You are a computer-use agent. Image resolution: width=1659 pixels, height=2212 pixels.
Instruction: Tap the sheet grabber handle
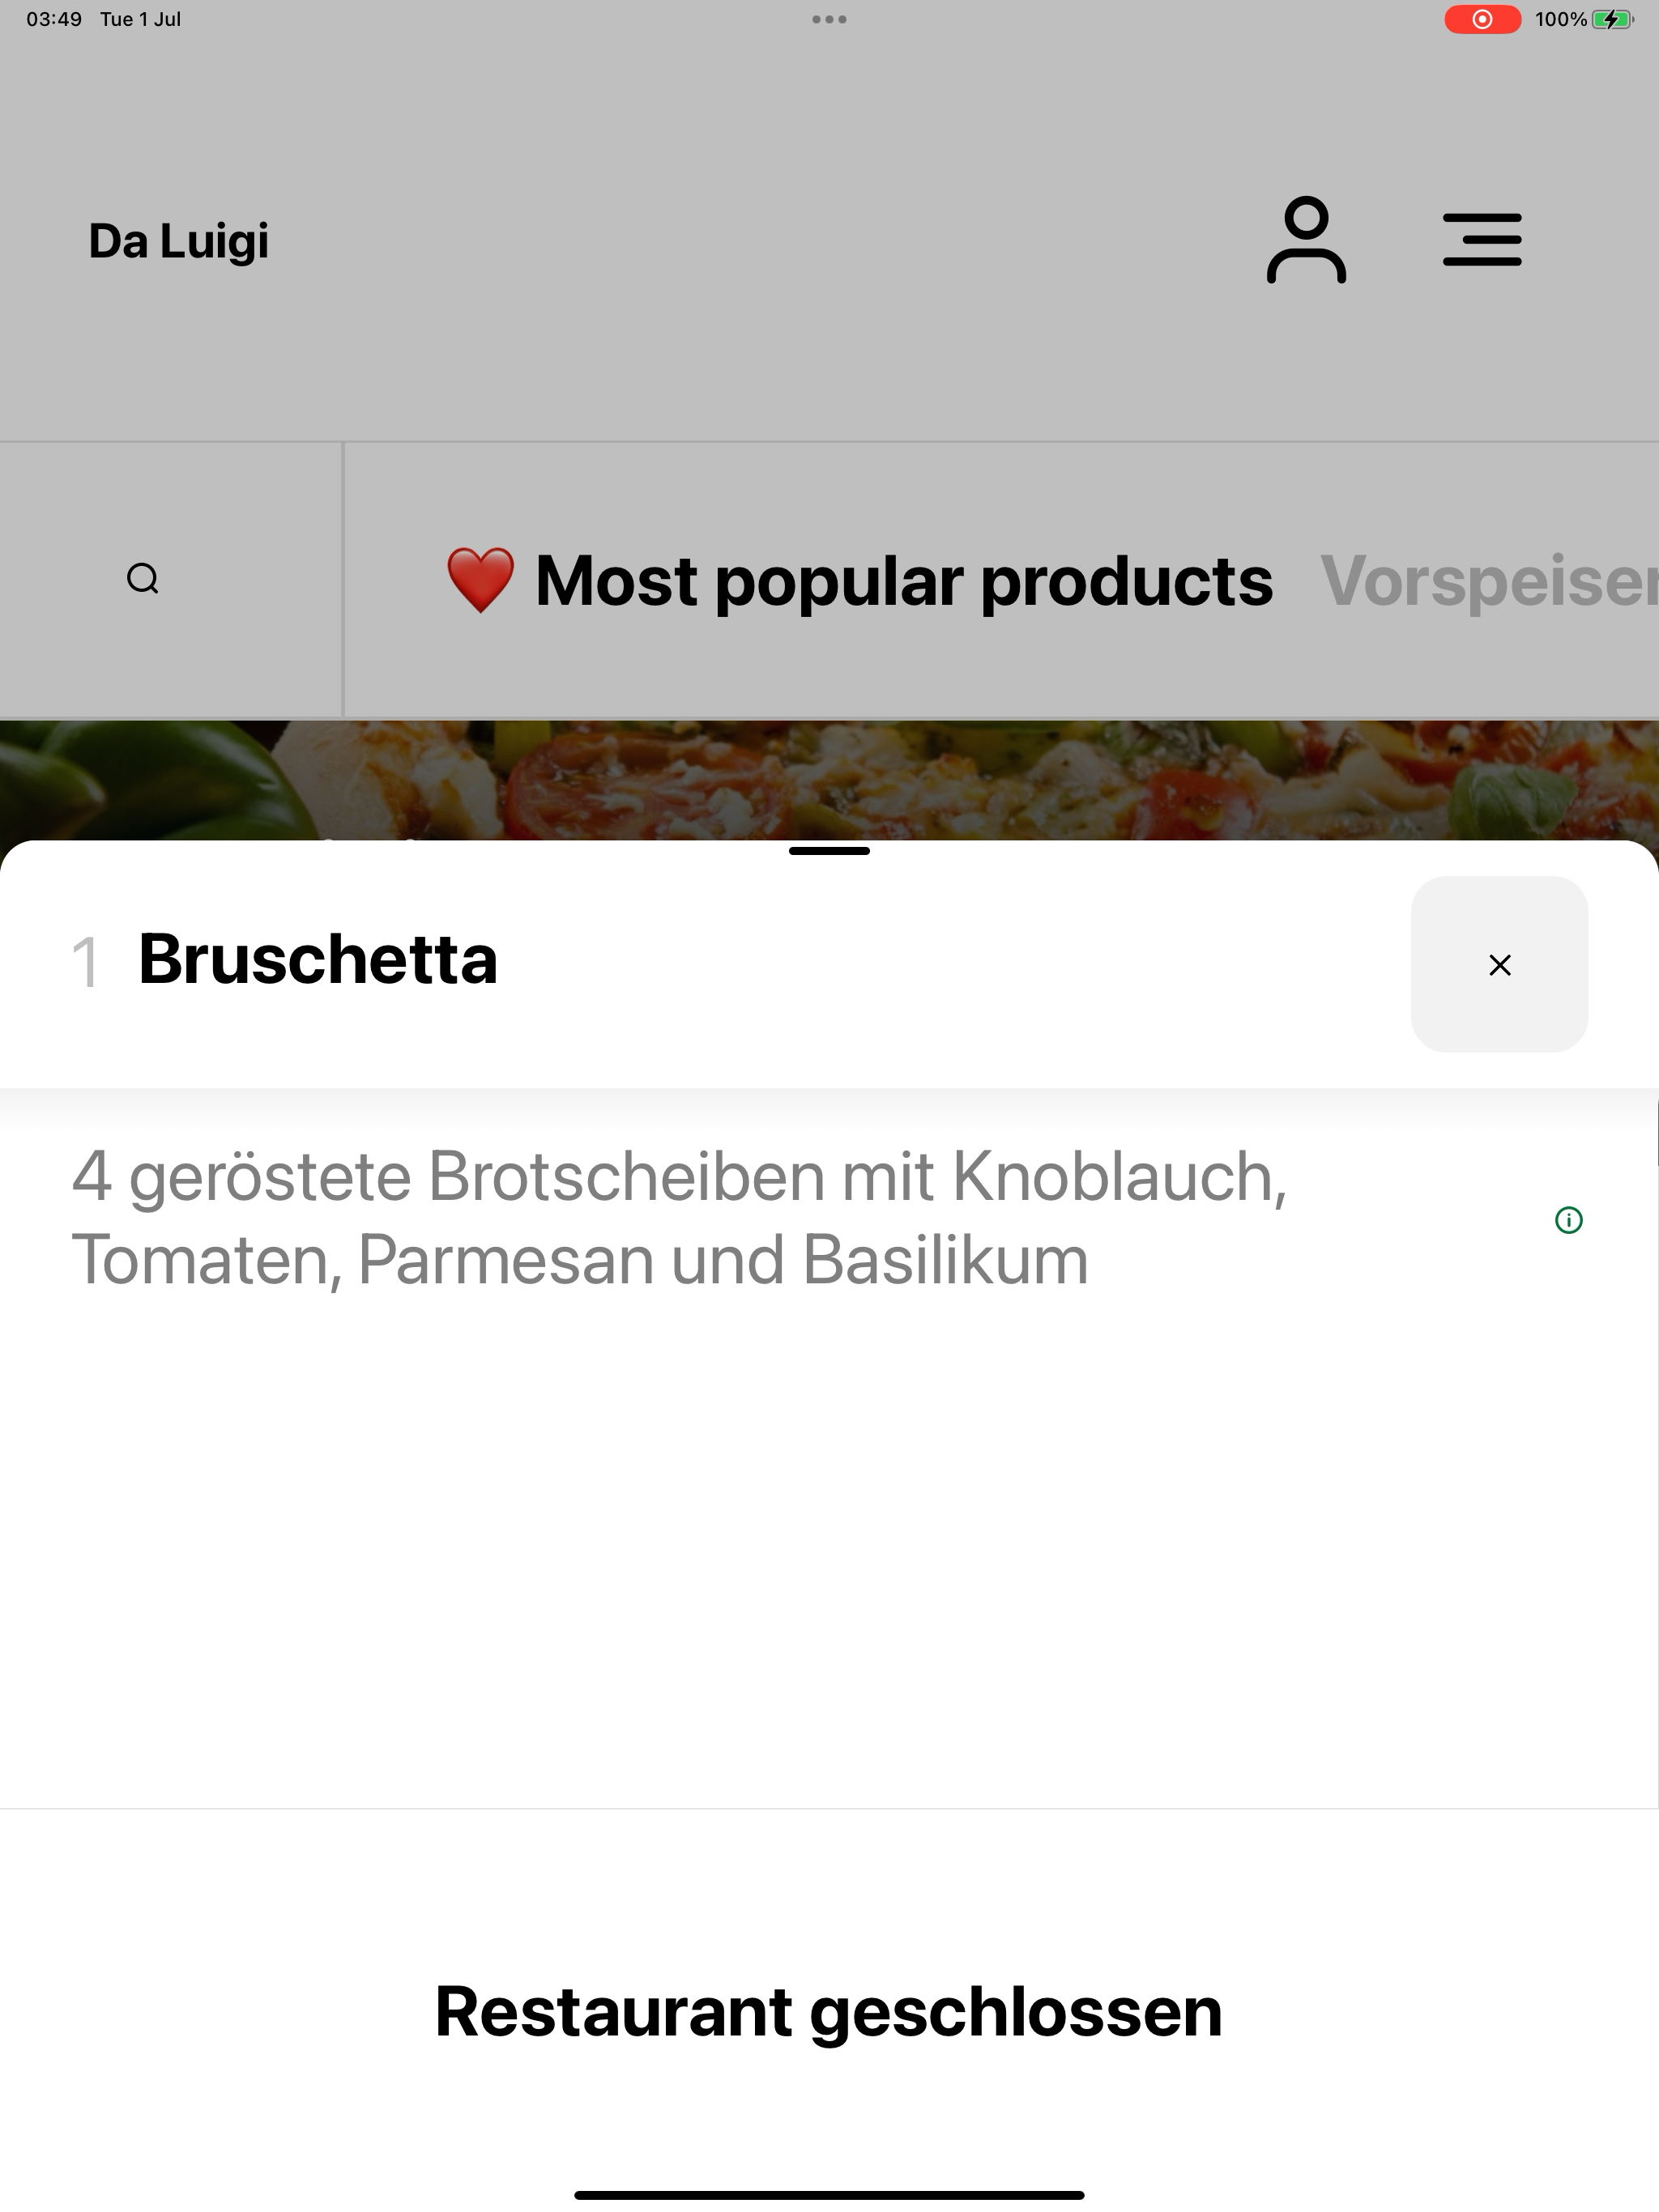click(x=829, y=851)
